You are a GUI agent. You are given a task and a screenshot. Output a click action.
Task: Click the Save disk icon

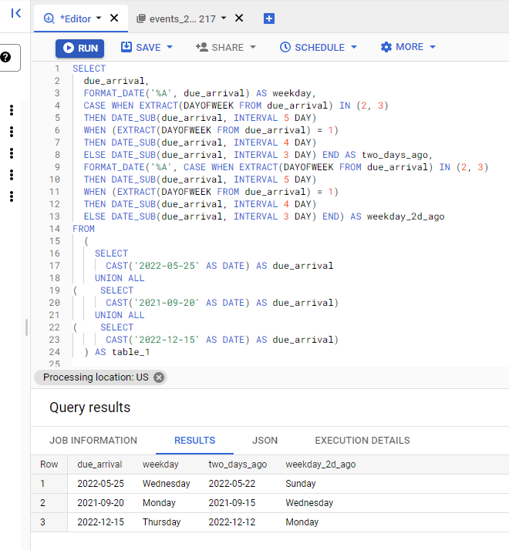coord(126,47)
